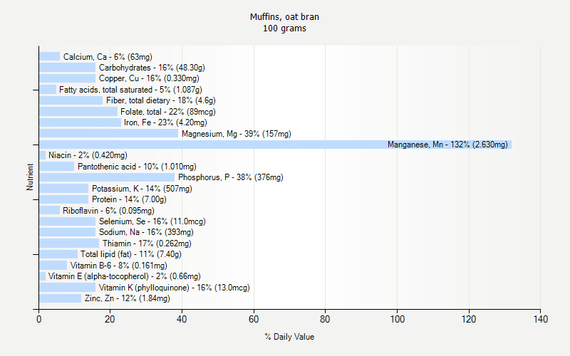This screenshot has height=356, width=570.
Task: Click the Riboflavin bar in the chart
Action: 49,210
